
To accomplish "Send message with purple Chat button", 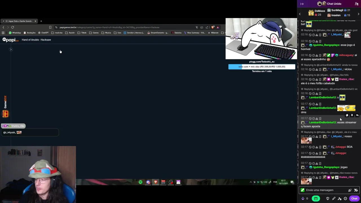I will tap(354, 198).
